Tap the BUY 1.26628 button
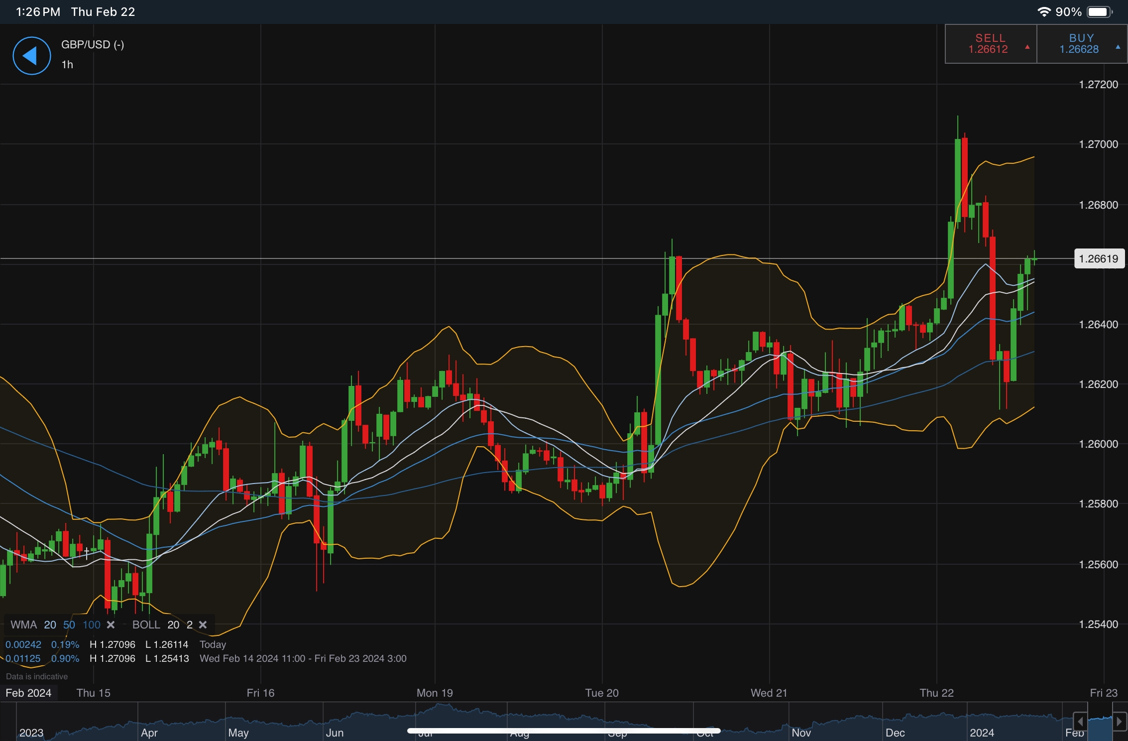Viewport: 1128px width, 741px height. tap(1081, 43)
